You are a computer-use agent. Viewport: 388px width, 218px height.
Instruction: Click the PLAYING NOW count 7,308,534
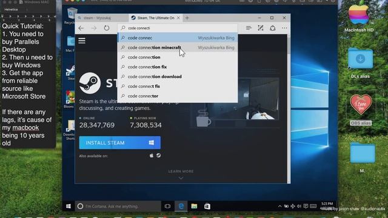click(x=145, y=125)
